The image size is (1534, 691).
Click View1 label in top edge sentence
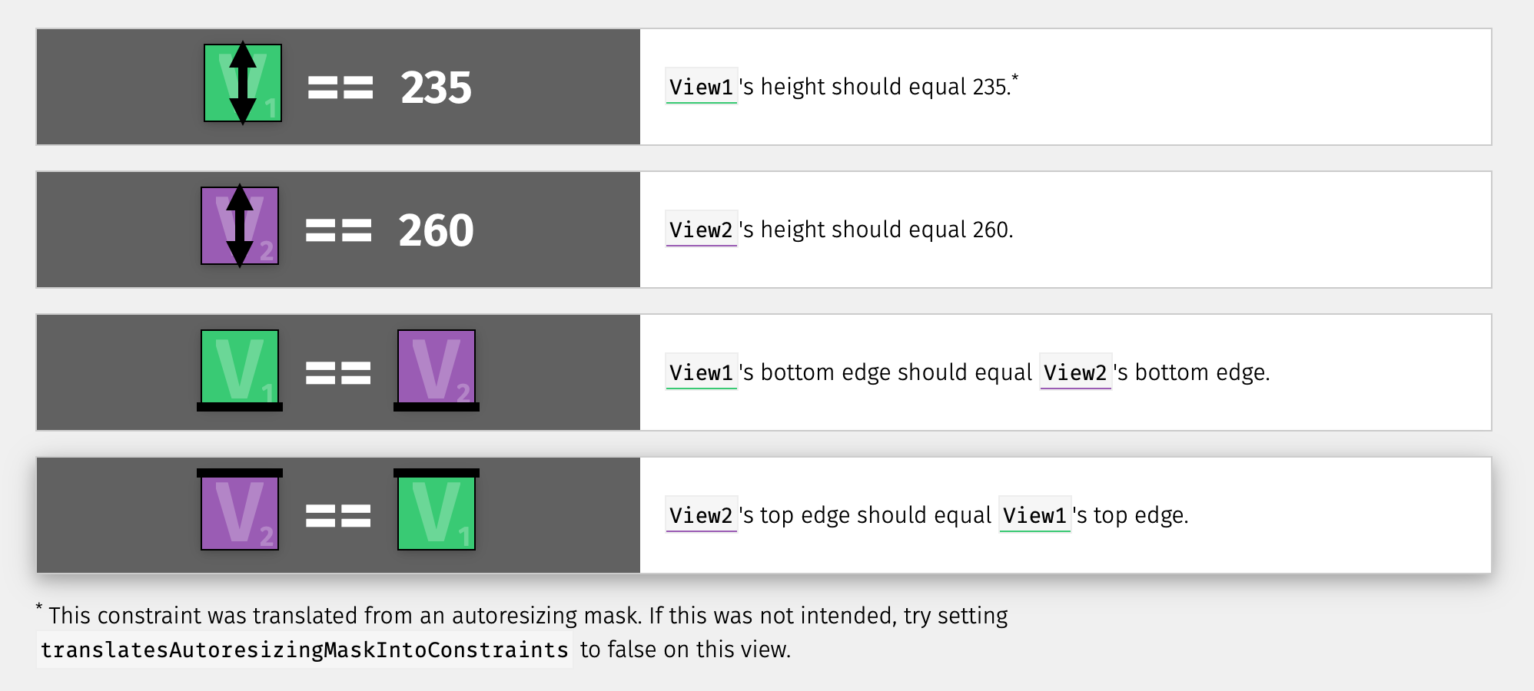coord(1035,515)
